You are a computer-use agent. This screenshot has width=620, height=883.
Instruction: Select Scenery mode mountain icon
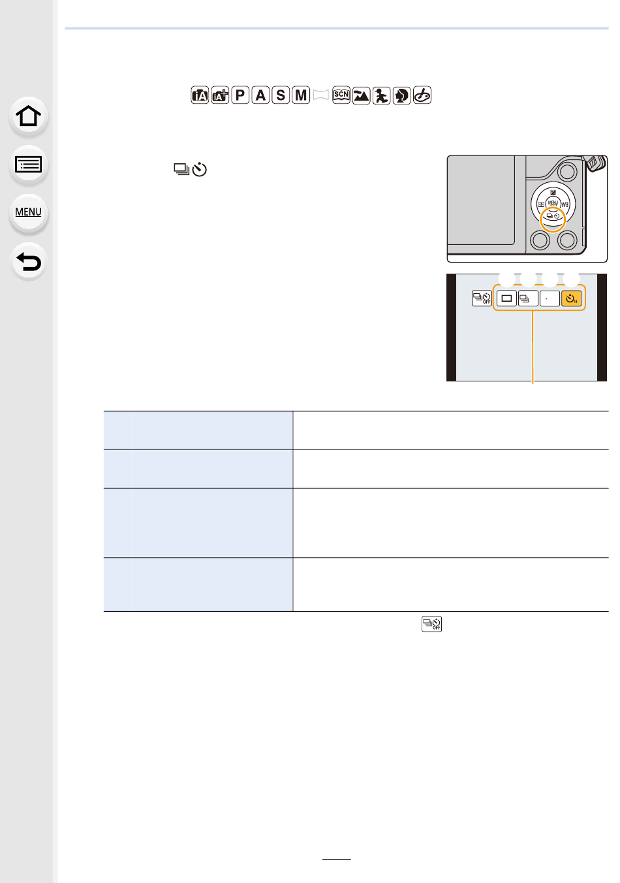click(x=362, y=95)
